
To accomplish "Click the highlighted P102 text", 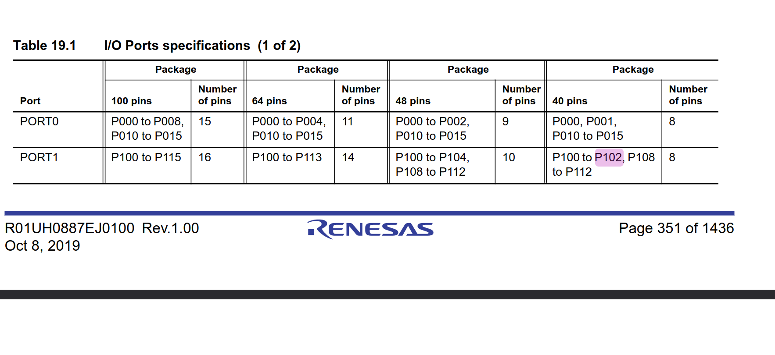I will click(608, 157).
